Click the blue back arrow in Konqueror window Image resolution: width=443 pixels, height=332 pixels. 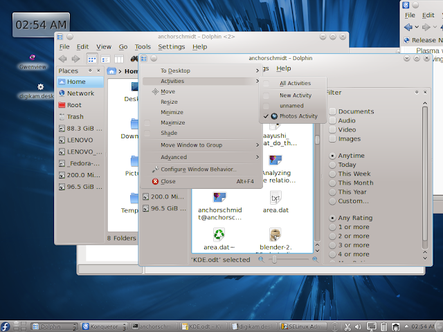tap(408, 28)
